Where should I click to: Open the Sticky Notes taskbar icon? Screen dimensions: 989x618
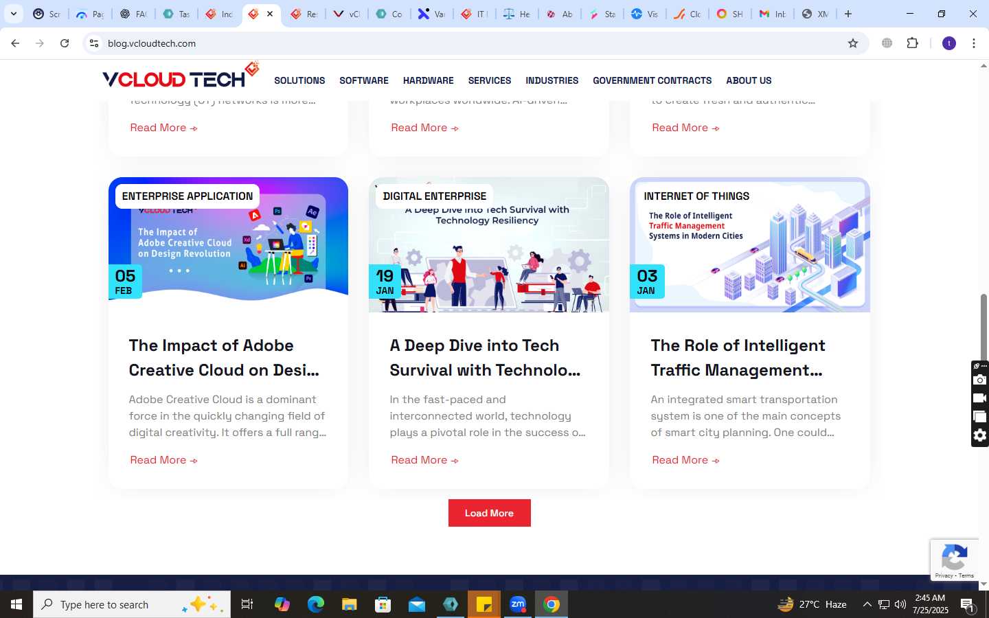pyautogui.click(x=484, y=604)
